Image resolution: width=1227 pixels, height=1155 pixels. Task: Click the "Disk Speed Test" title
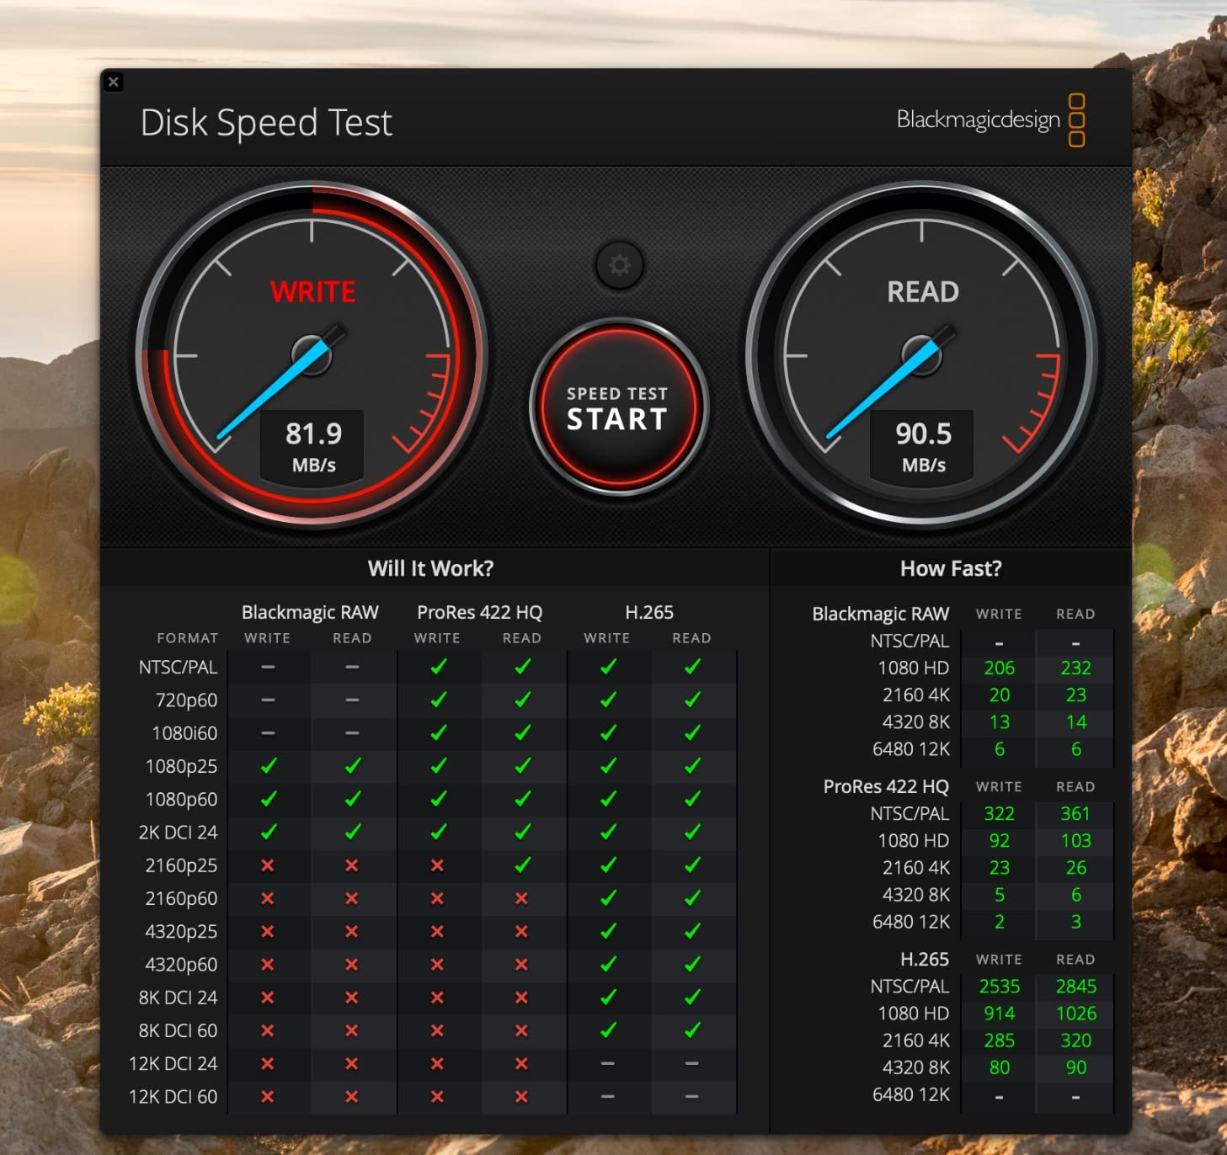point(266,123)
